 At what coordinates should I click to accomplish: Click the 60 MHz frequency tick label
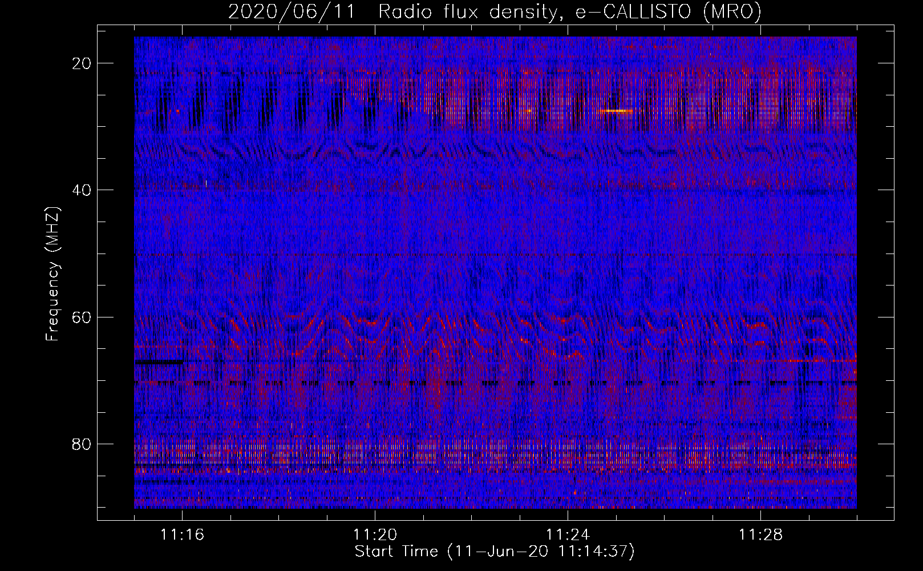82,317
